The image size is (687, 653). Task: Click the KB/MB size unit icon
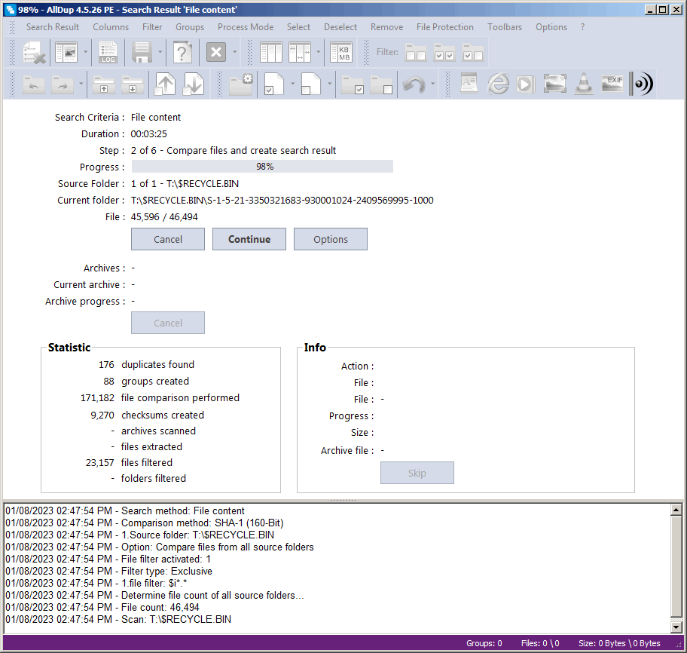click(343, 53)
